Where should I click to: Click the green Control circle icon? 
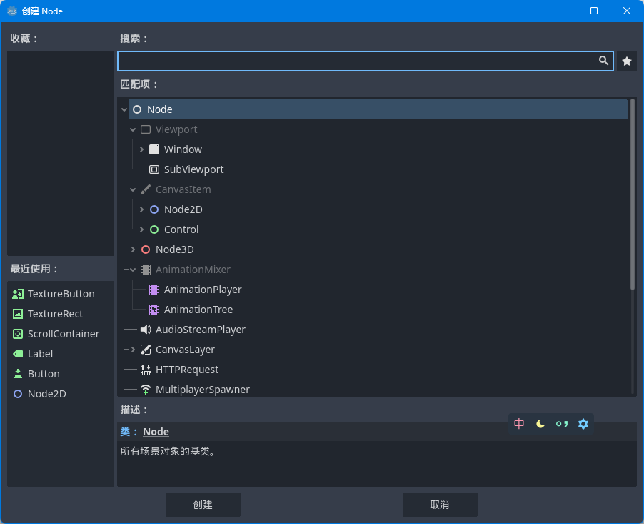[154, 229]
